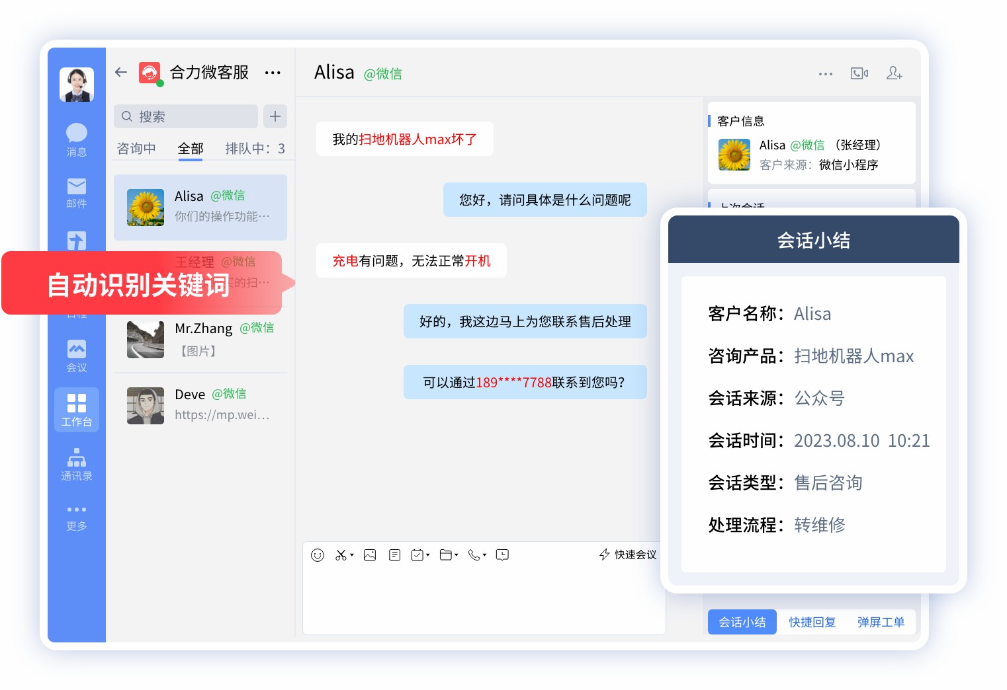Image resolution: width=1007 pixels, height=690 pixels.
Task: Expand the folder dropdown arrow in toolbar
Action: pyautogui.click(x=457, y=555)
